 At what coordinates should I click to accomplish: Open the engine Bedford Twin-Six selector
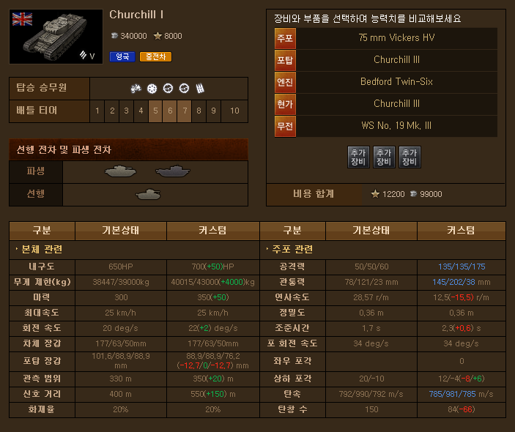pyautogui.click(x=386, y=82)
